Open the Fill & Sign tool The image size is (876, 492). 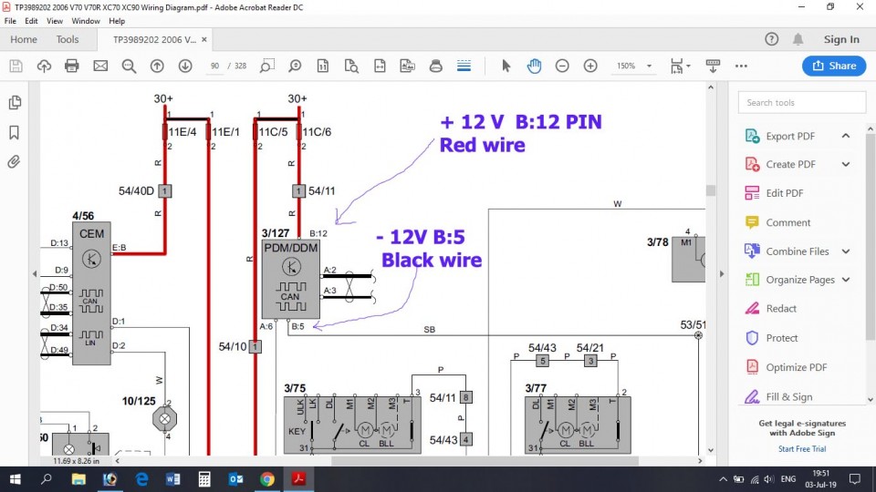tap(788, 396)
